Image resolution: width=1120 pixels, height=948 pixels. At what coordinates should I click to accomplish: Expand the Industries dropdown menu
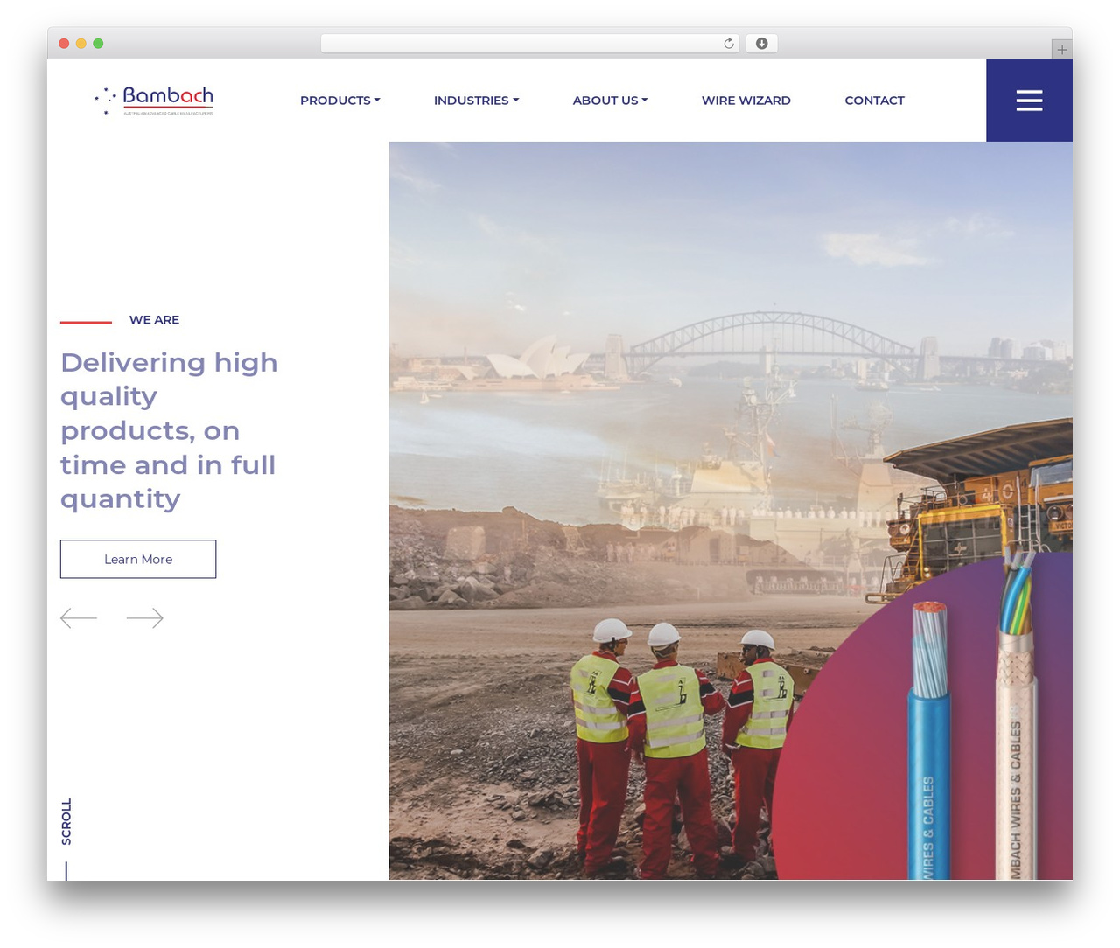tap(476, 101)
